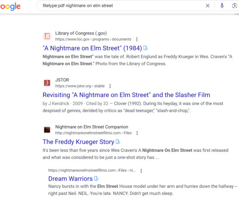Clear the search box with the X icon
The width and height of the screenshot is (239, 199).
[x=207, y=6]
